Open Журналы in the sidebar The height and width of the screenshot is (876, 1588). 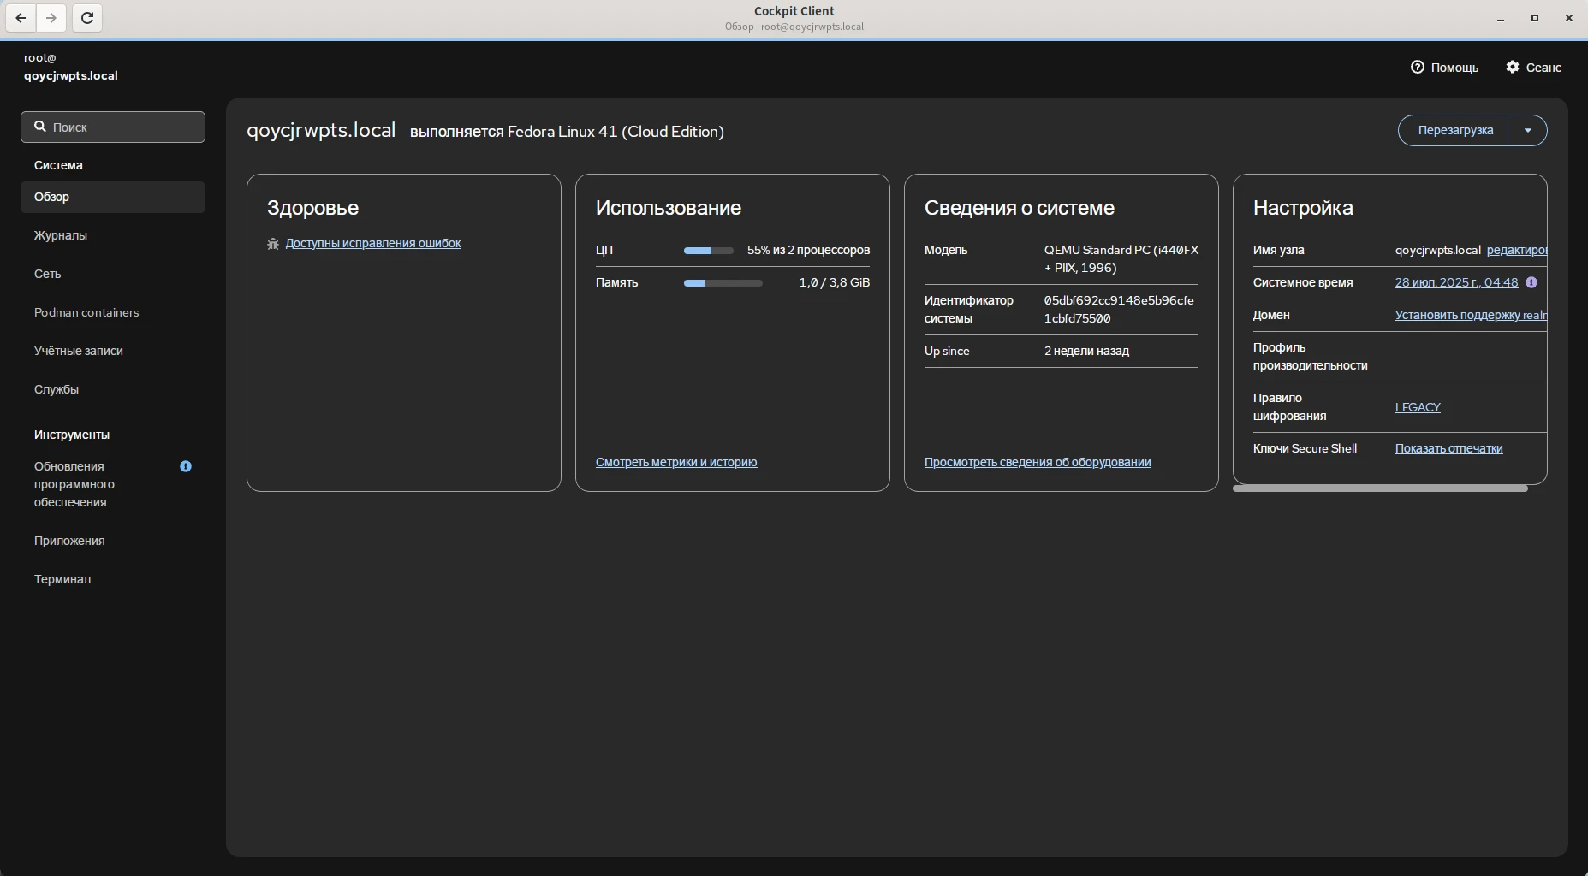point(61,235)
